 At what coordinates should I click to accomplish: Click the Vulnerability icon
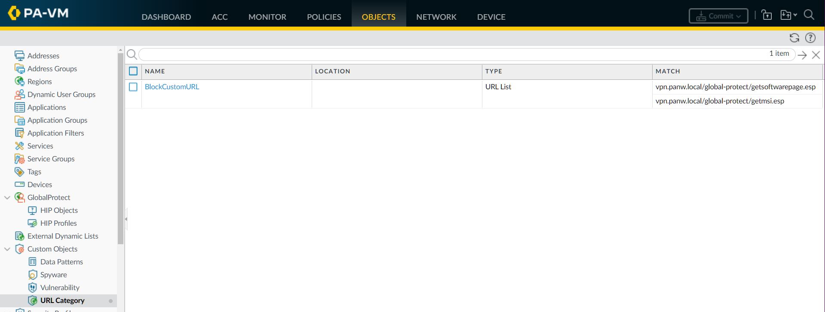(32, 288)
